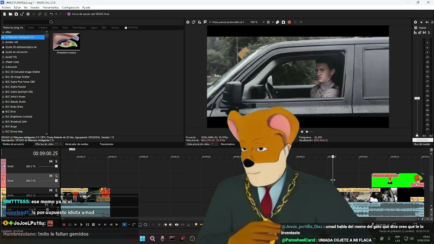Image resolution: width=434 pixels, height=244 pixels.
Task: Open video output FX icon in preview
Action: [x=199, y=22]
